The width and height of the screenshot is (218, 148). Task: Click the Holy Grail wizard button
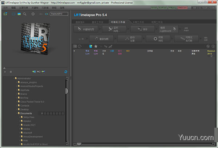(x=114, y=29)
